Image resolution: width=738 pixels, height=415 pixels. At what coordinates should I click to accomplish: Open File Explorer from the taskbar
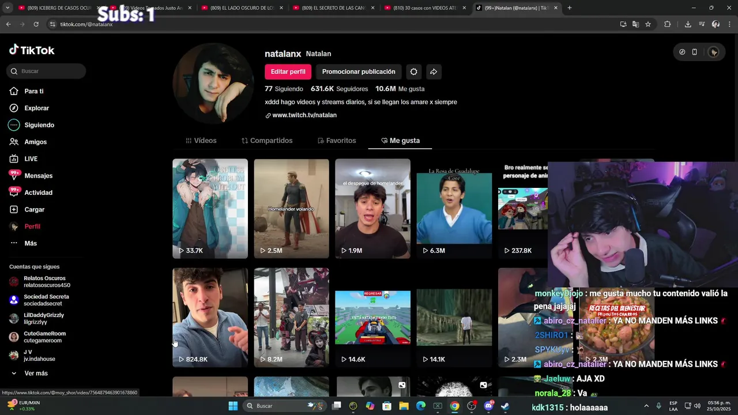404,406
